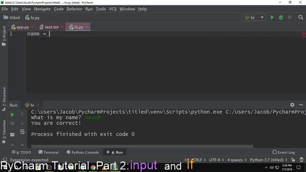The height and width of the screenshot is (172, 306).
Task: Click up the stack trace arrow
Action: (22, 115)
